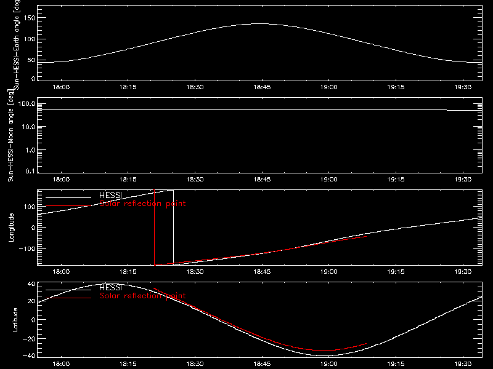Click the 100 tick on Earth angle axis
The height and width of the screenshot is (369, 493).
pyautogui.click(x=30, y=39)
